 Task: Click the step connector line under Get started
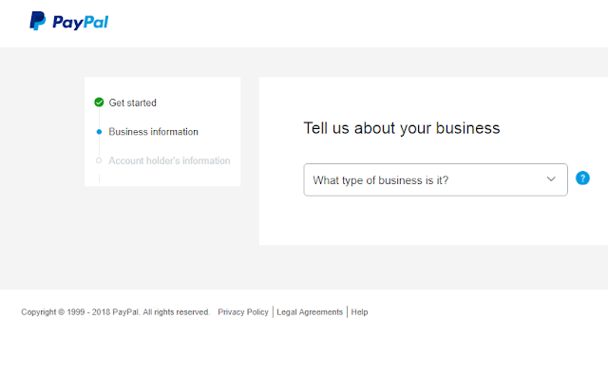tap(99, 118)
